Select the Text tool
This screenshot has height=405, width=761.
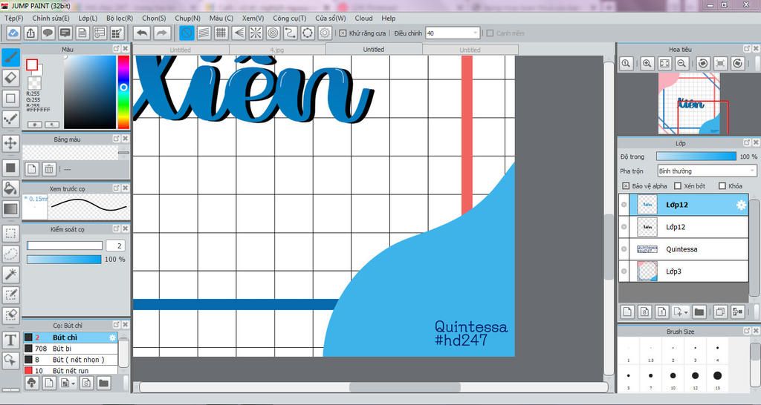pyautogui.click(x=10, y=340)
